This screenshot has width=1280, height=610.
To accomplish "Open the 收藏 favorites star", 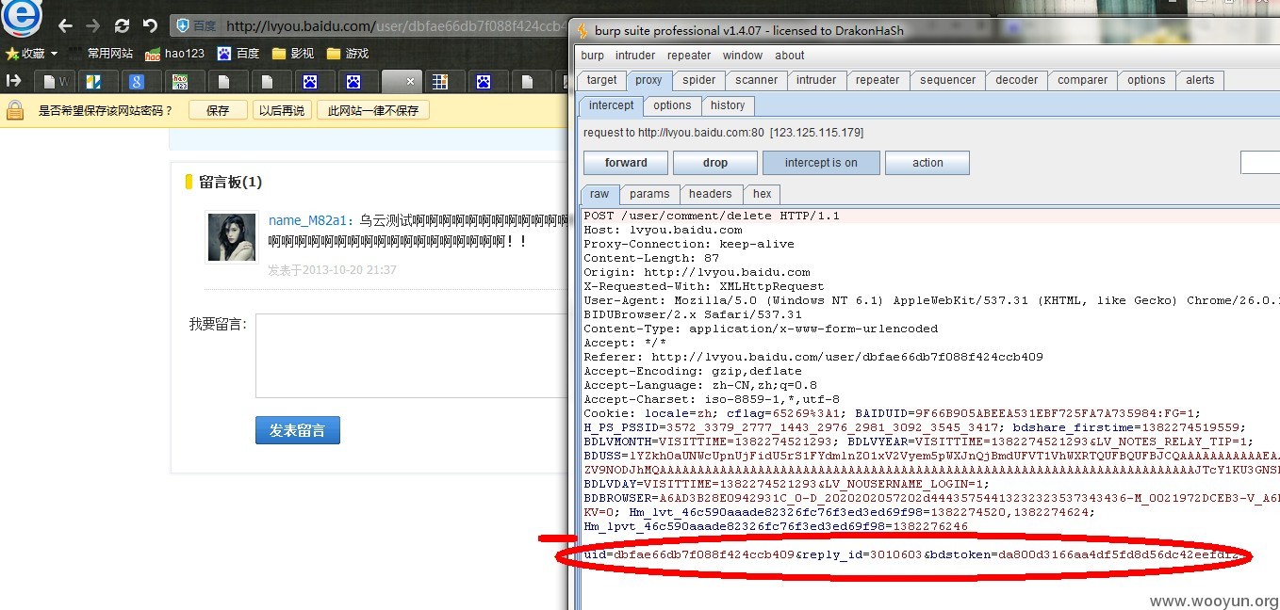I will pyautogui.click(x=12, y=54).
